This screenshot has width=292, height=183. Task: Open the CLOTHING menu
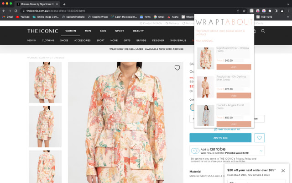click(x=48, y=40)
